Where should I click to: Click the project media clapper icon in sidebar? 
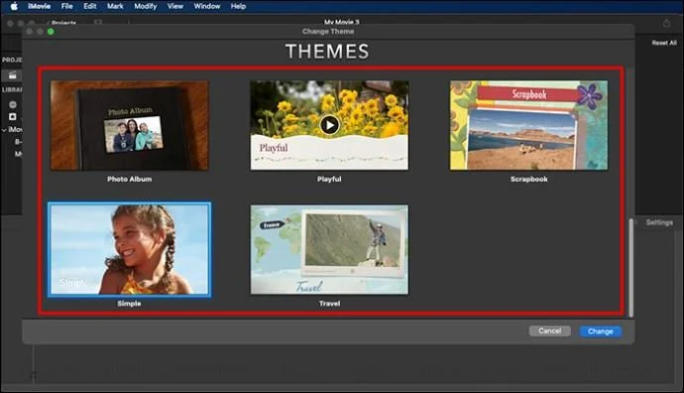[x=13, y=75]
